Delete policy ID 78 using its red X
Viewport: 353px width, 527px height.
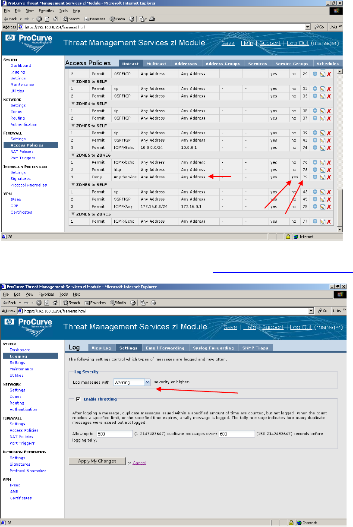(x=329, y=170)
